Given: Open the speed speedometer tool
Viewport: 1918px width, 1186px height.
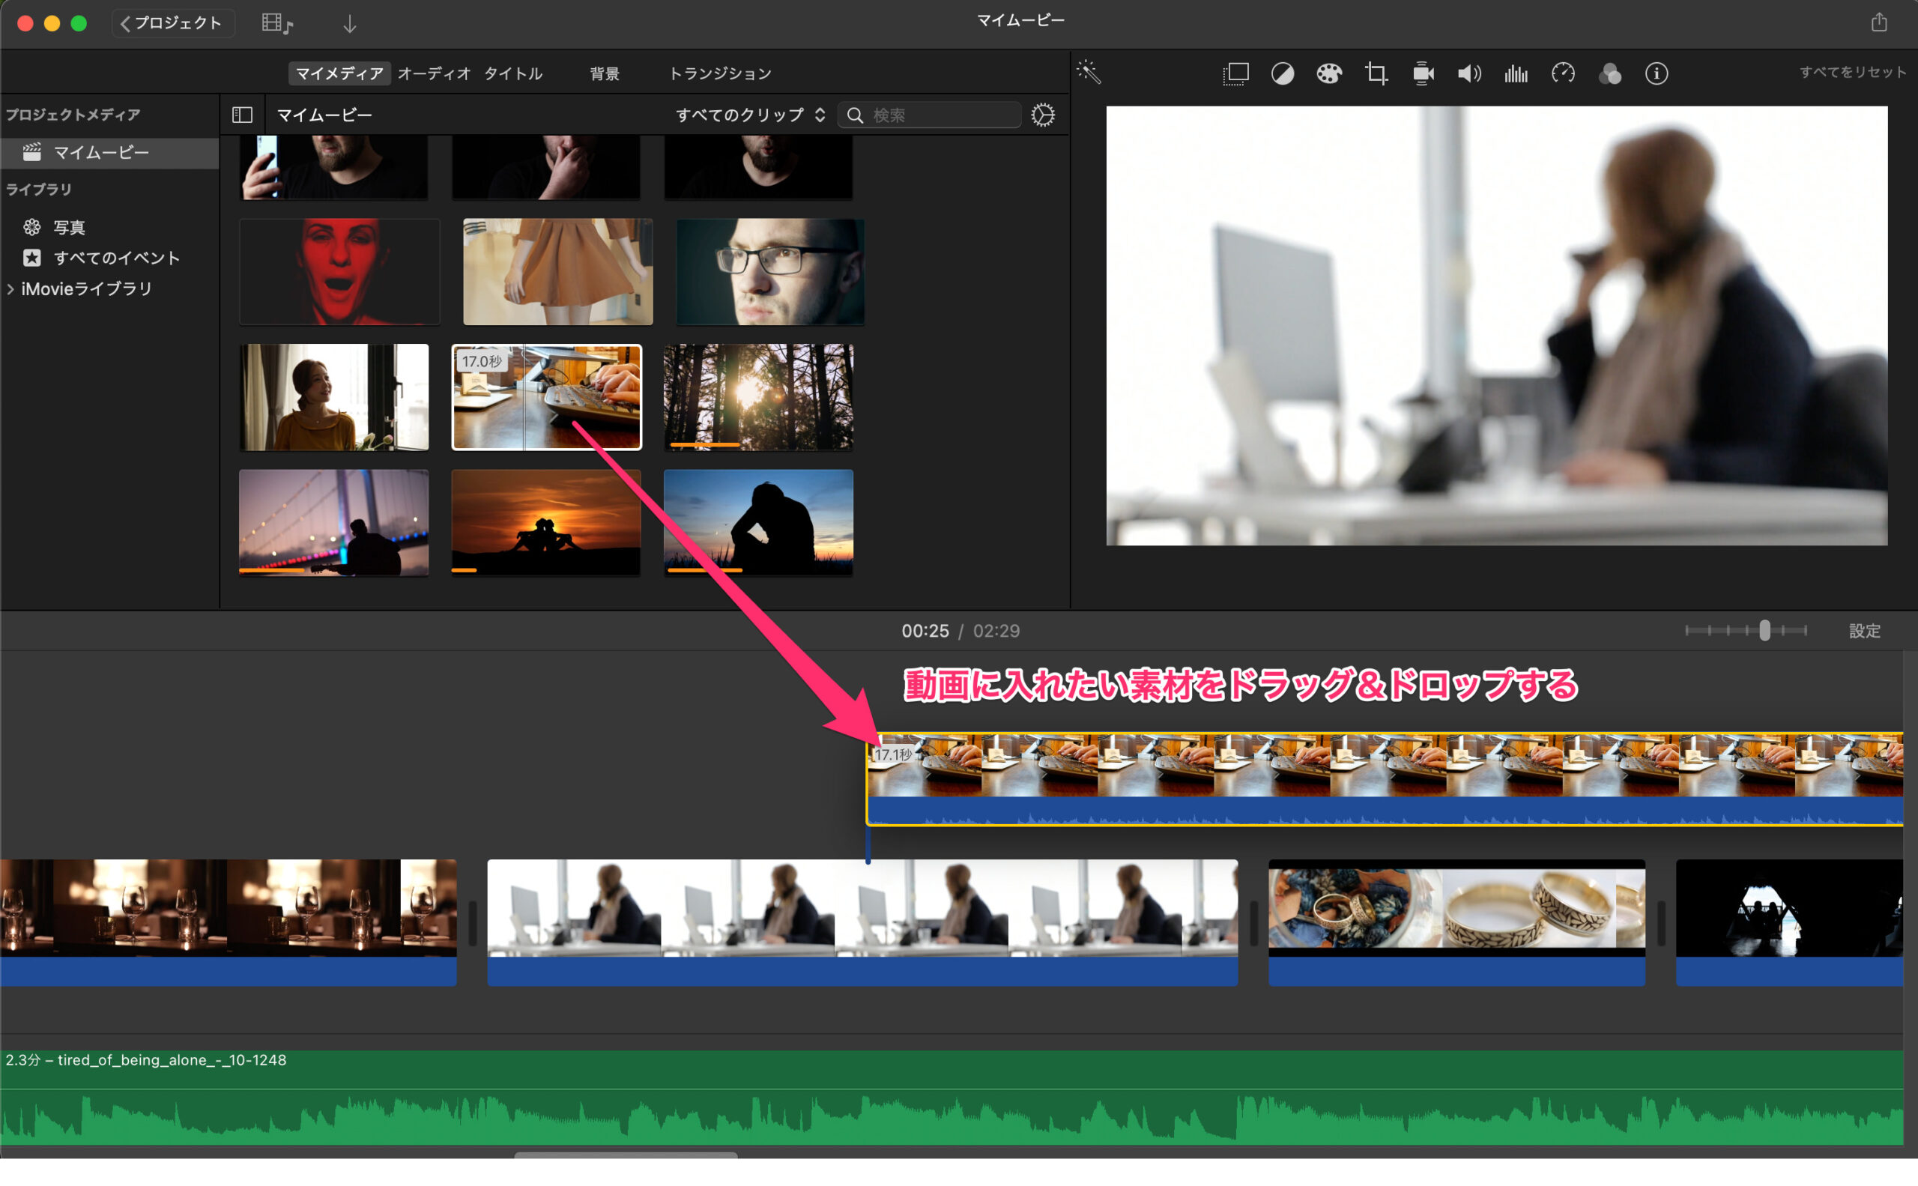Looking at the screenshot, I should click(x=1563, y=73).
